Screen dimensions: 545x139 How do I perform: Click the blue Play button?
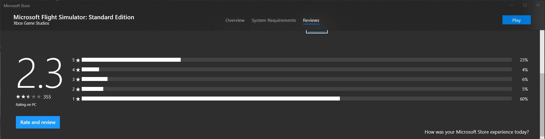pos(516,20)
